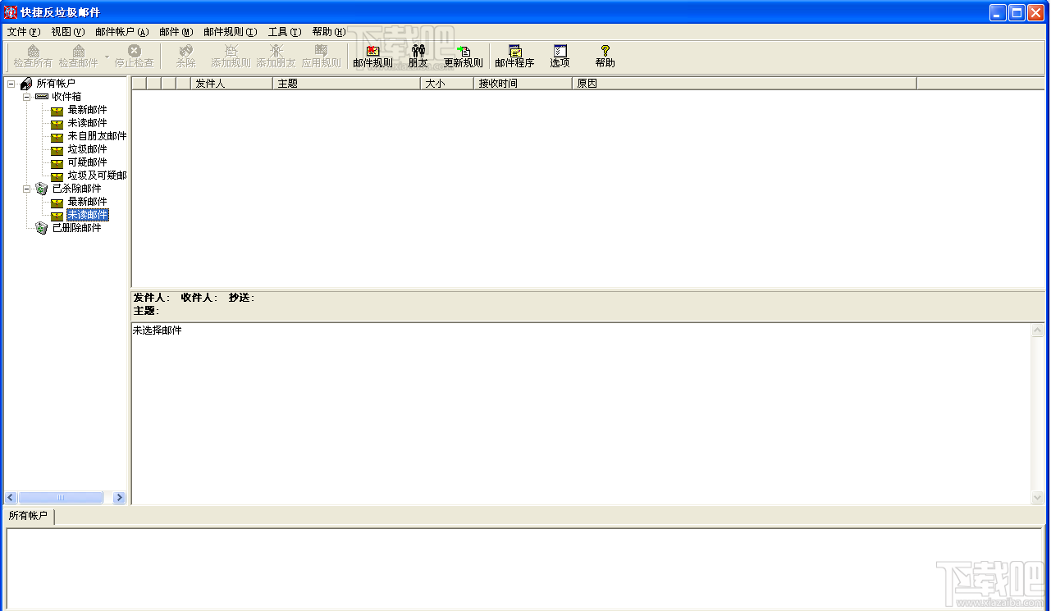Open the 邮件规则(I) menu
This screenshot has height=611, width=1051.
230,32
